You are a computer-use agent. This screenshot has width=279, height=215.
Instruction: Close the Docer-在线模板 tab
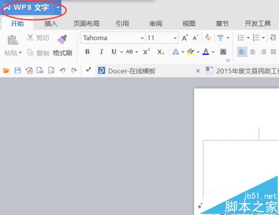[198, 71]
